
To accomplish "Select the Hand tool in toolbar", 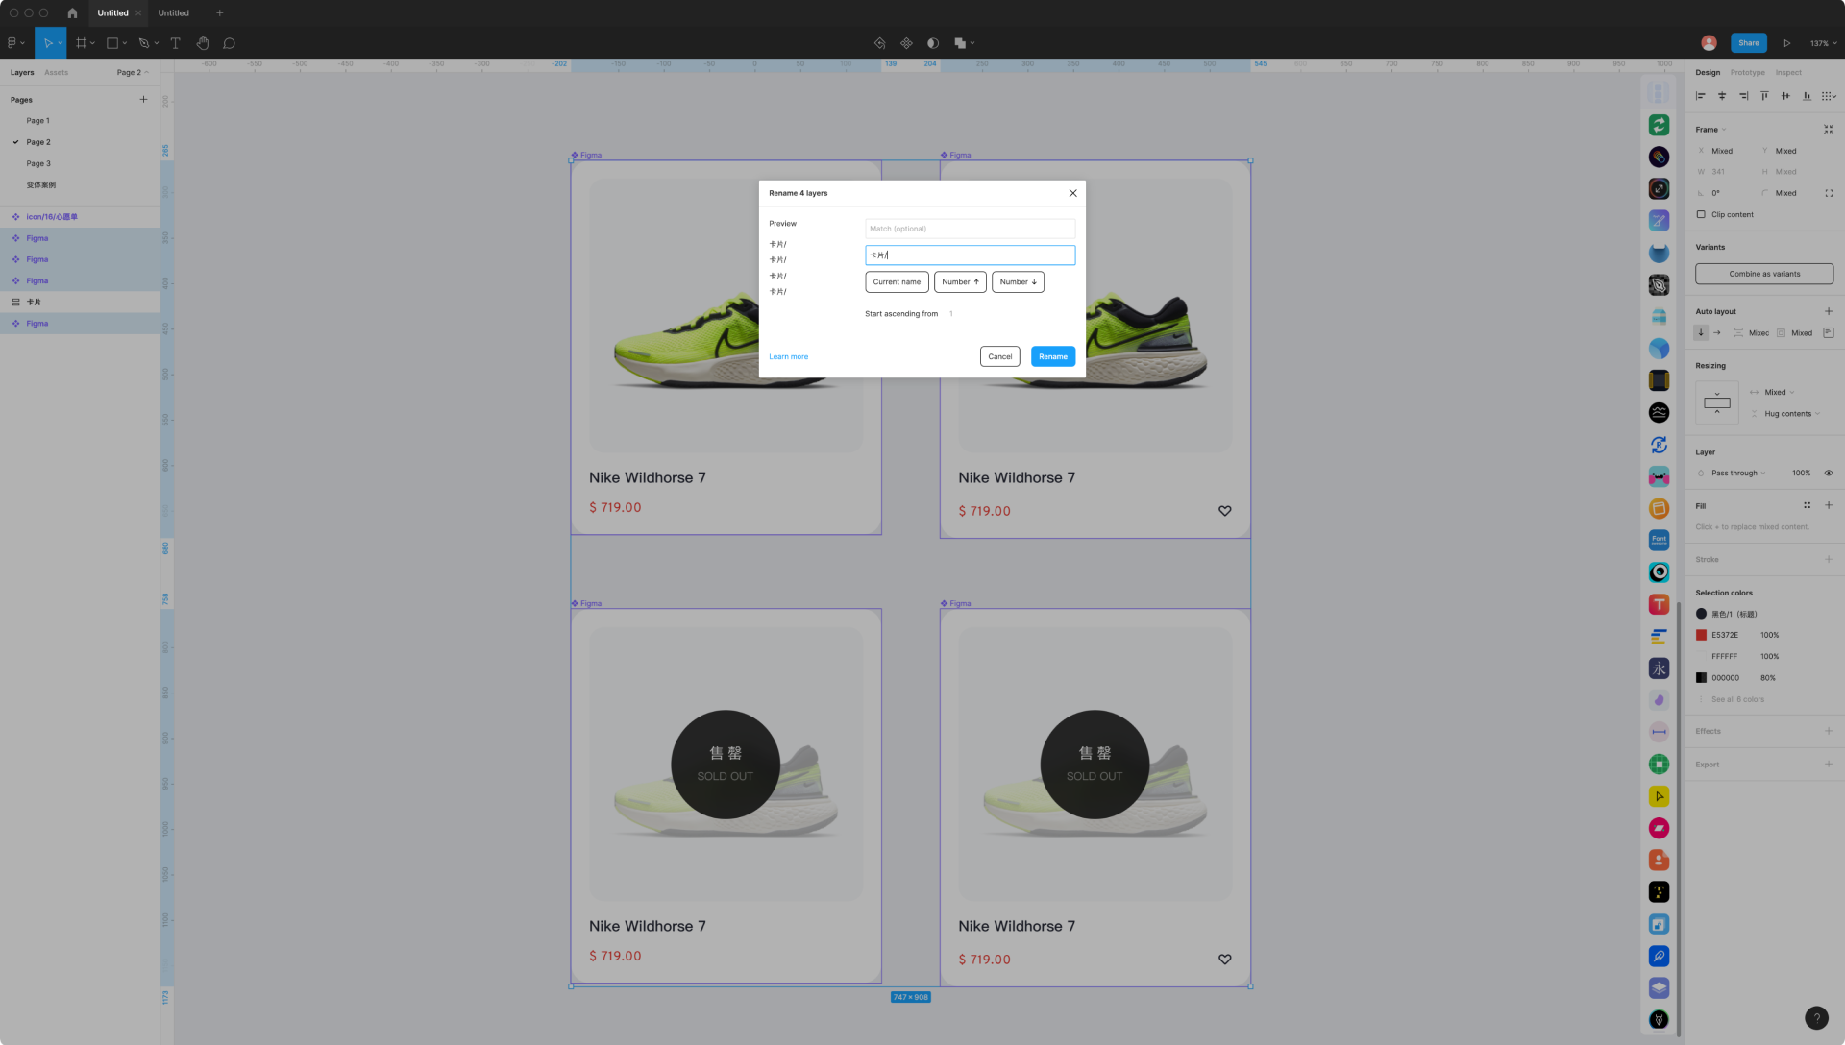I will [x=203, y=43].
